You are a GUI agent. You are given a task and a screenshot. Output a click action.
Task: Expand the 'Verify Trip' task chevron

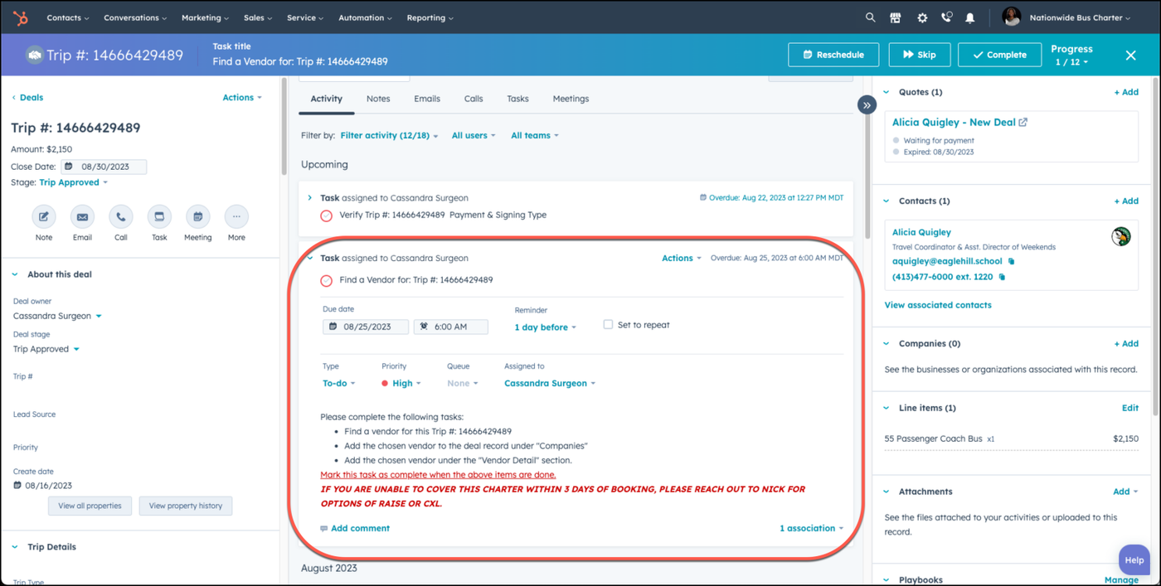pos(310,198)
